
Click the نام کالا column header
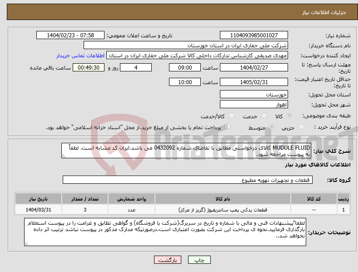point(223,199)
